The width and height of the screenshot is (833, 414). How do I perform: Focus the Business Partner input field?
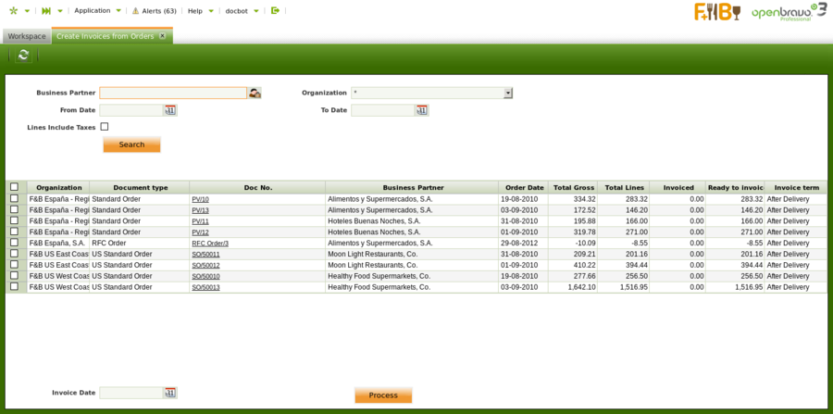(x=173, y=93)
